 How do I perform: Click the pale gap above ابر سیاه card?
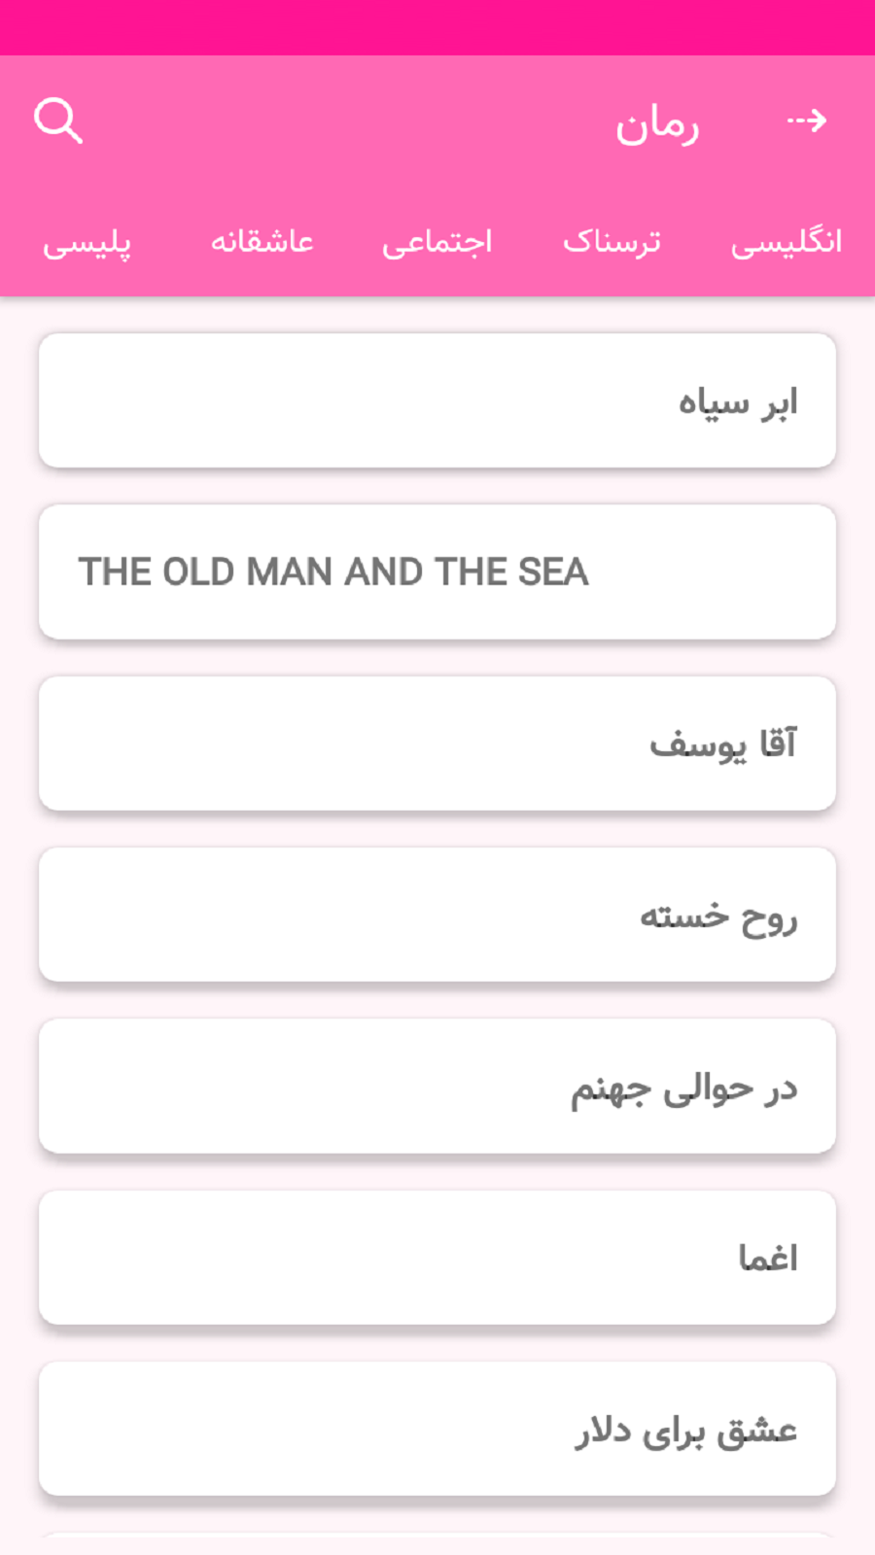pyautogui.click(x=437, y=316)
